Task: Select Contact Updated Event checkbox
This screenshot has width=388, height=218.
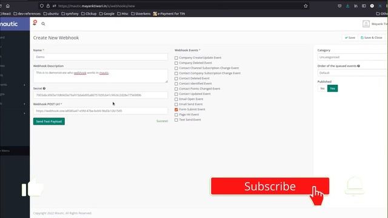Action: click(176, 94)
